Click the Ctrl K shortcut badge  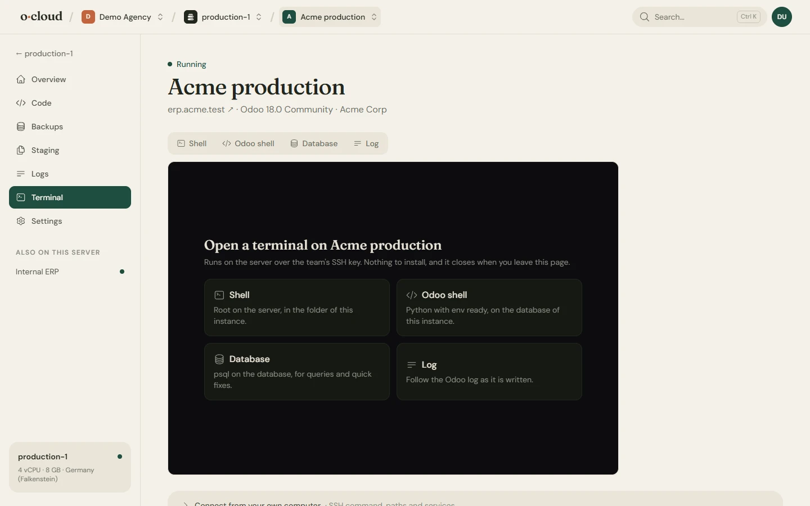(749, 17)
